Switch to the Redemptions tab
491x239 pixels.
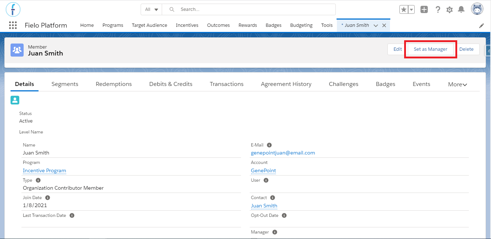tap(114, 84)
